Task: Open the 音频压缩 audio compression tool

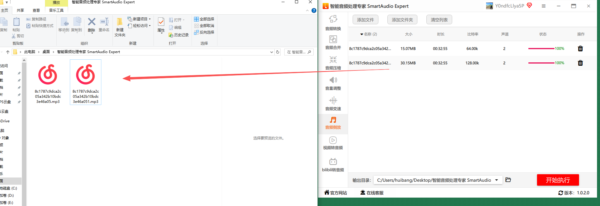Action: pos(333,63)
